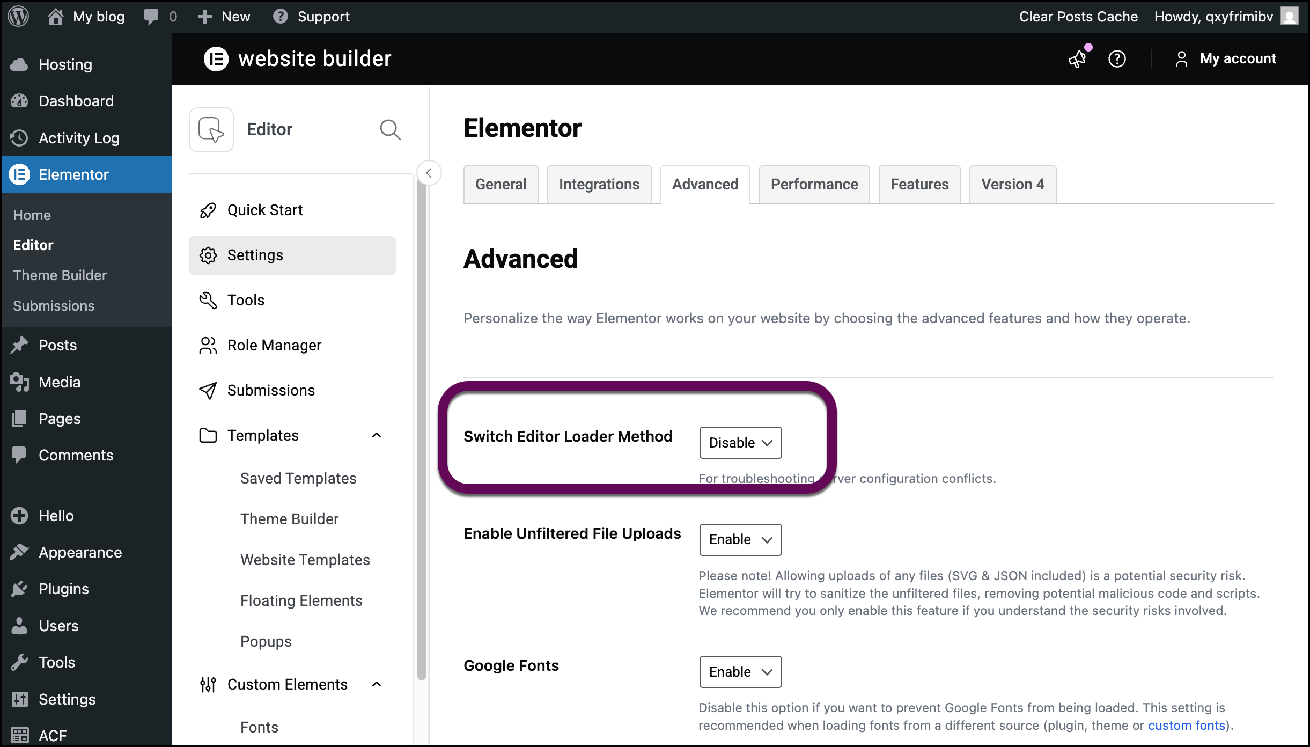This screenshot has width=1310, height=747.
Task: Switch Editor Loader Method to Enable
Action: (740, 443)
